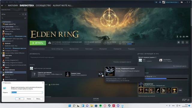Open game settings gear icon

coord(178,42)
